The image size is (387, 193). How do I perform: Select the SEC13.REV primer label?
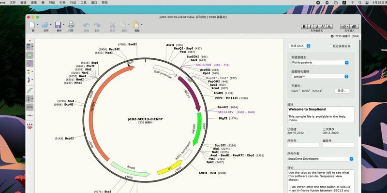click(225, 112)
